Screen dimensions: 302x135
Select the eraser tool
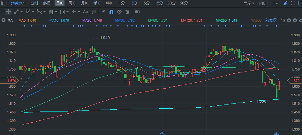point(103,12)
